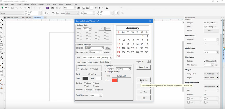Toggle the Highlight checkbox
The width and height of the screenshot is (225, 109).
[106, 69]
